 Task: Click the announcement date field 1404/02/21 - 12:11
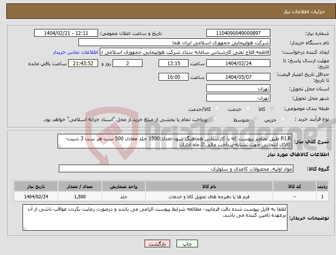(x=66, y=33)
